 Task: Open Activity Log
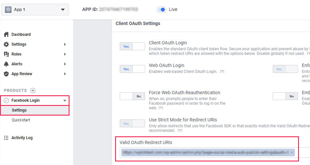[22, 138]
